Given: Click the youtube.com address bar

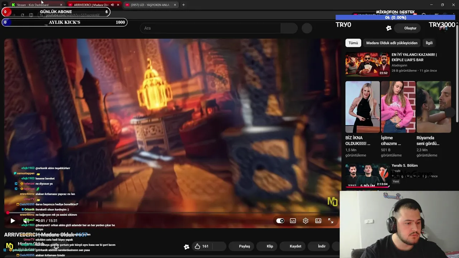Looking at the screenshot, I should coord(73,15).
